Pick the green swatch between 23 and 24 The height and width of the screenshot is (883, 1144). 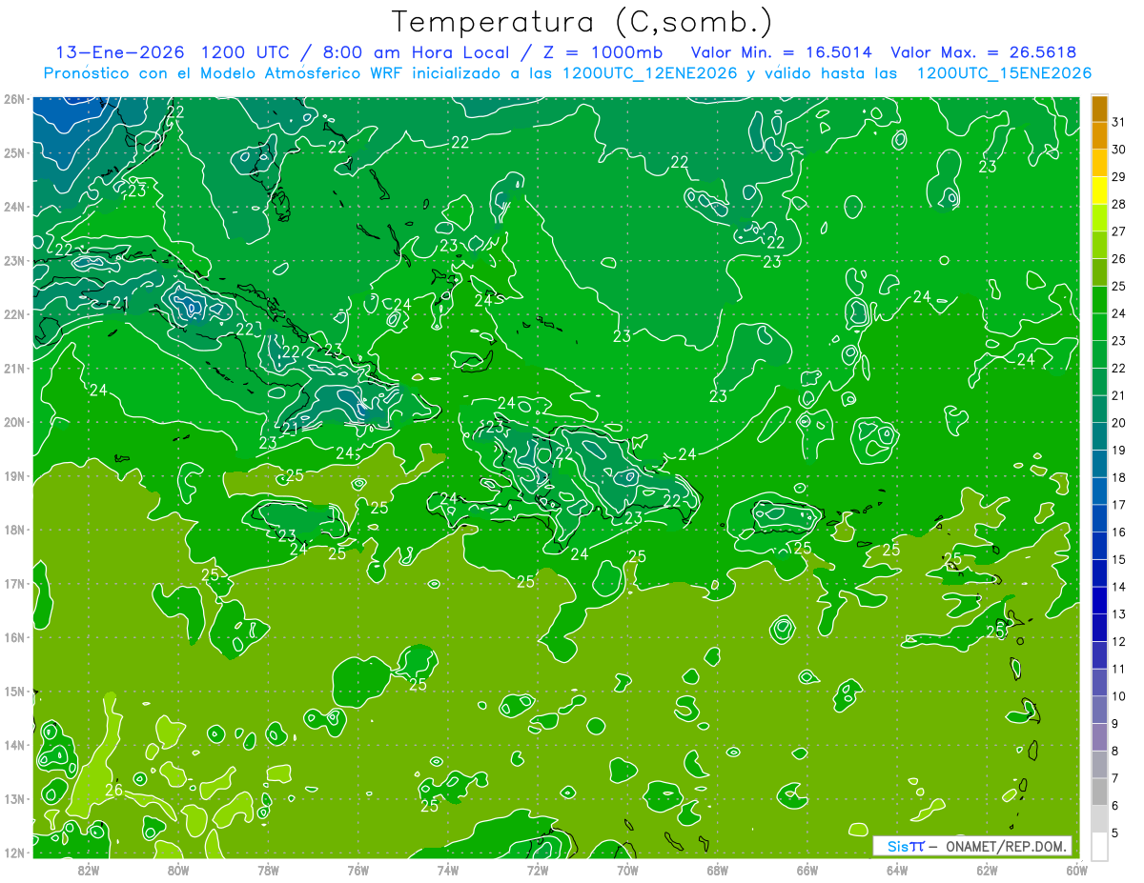pos(1099,327)
